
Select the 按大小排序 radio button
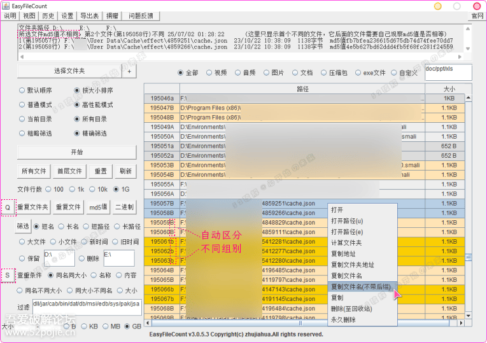[94, 90]
